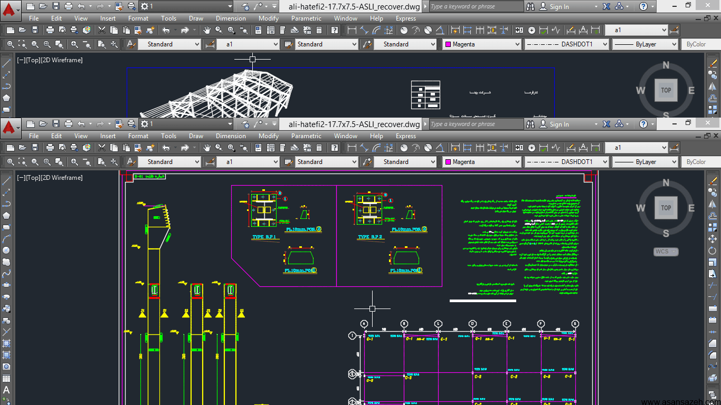Open the Parametric menu in lower window
Viewport: 721px width, 405px height.
(306, 136)
